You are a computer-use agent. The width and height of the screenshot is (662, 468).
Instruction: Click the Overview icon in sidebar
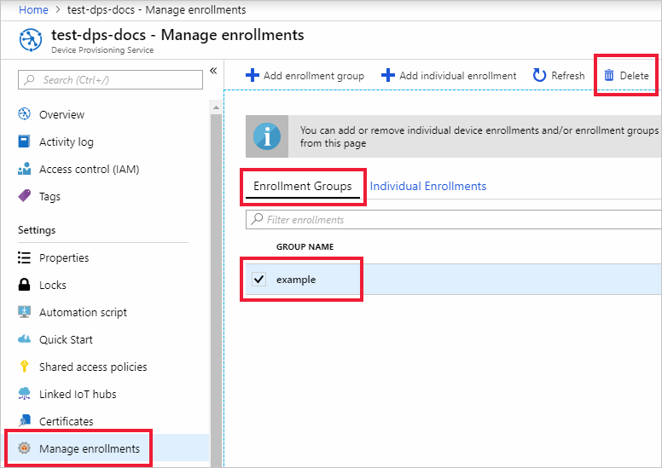tap(25, 114)
